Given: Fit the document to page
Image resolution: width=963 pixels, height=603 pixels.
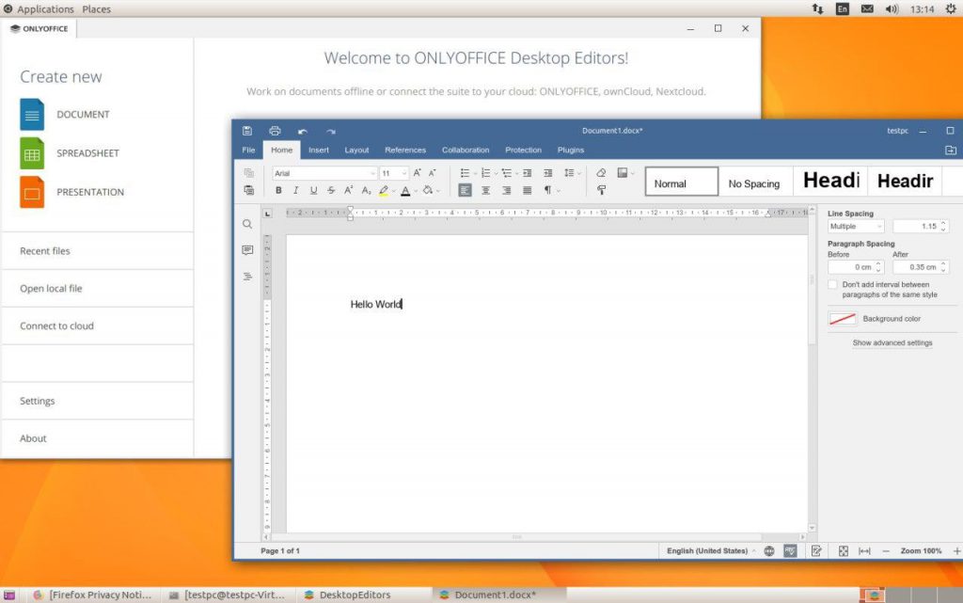Looking at the screenshot, I should point(844,551).
